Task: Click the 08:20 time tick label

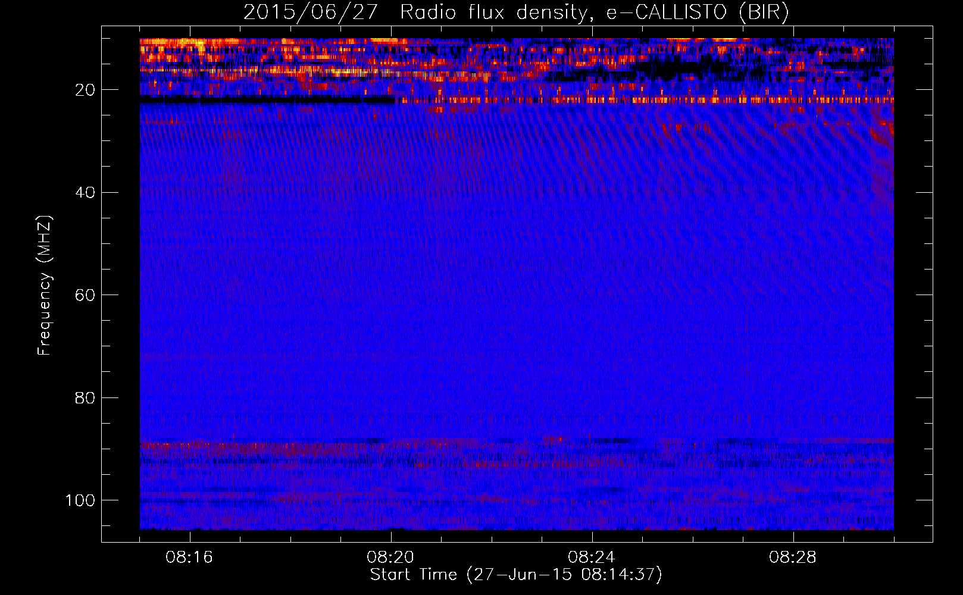Action: (x=391, y=558)
